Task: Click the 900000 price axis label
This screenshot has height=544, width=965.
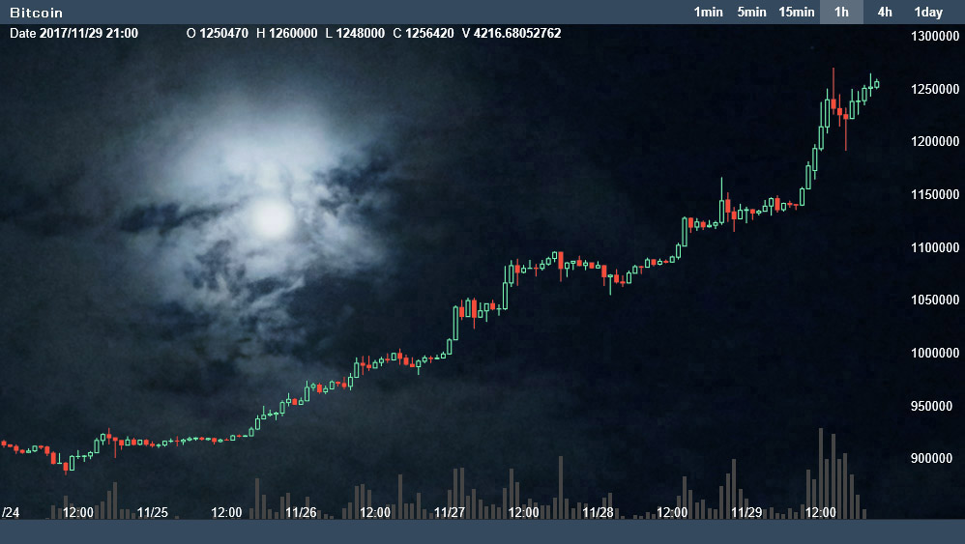Action: [x=935, y=458]
